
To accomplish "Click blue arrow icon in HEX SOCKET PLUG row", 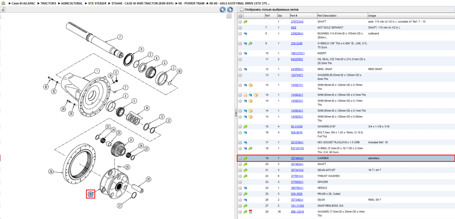I will click(246, 142).
